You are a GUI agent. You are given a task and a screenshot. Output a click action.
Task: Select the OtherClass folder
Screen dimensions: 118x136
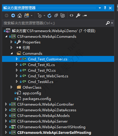(32, 87)
